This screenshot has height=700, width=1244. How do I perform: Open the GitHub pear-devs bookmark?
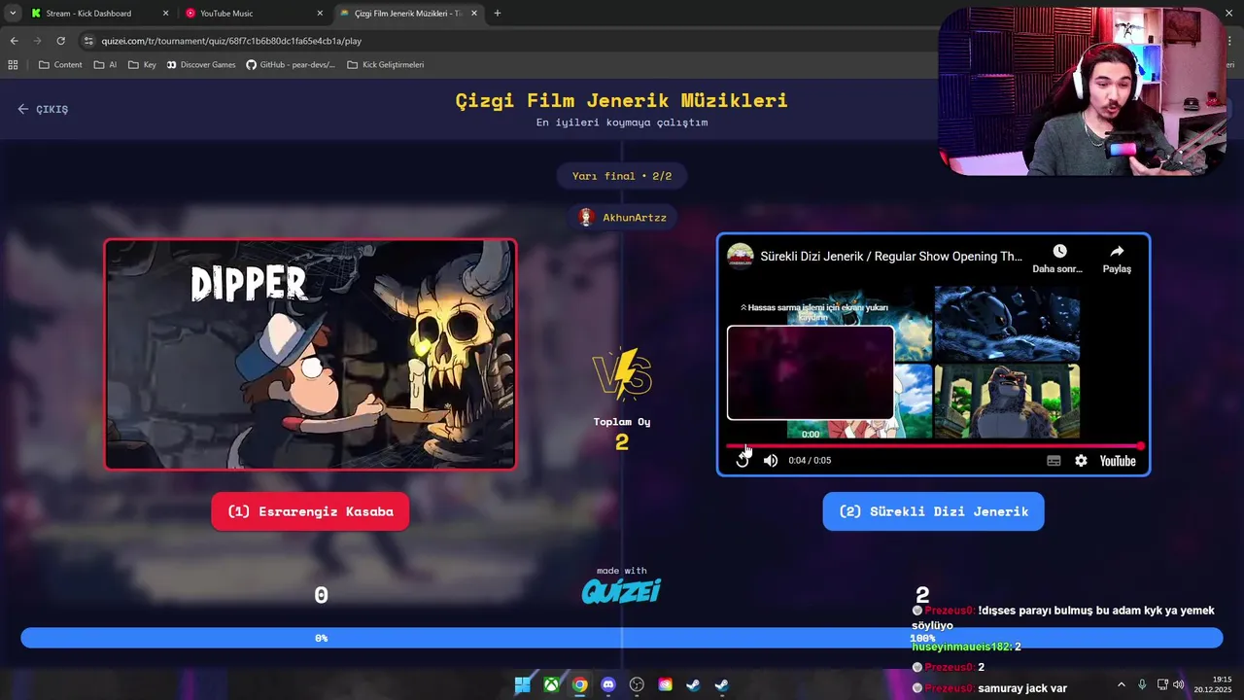(x=291, y=65)
